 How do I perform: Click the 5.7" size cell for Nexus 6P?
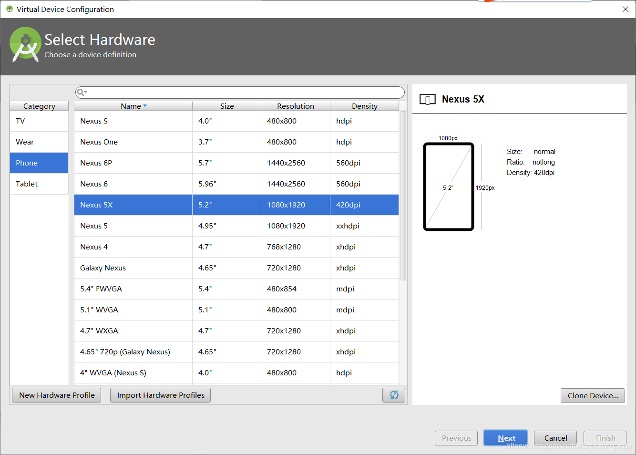point(227,163)
